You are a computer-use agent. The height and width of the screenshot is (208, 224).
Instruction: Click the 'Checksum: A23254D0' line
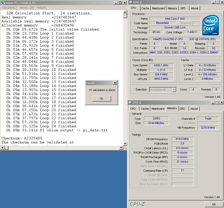22,138
